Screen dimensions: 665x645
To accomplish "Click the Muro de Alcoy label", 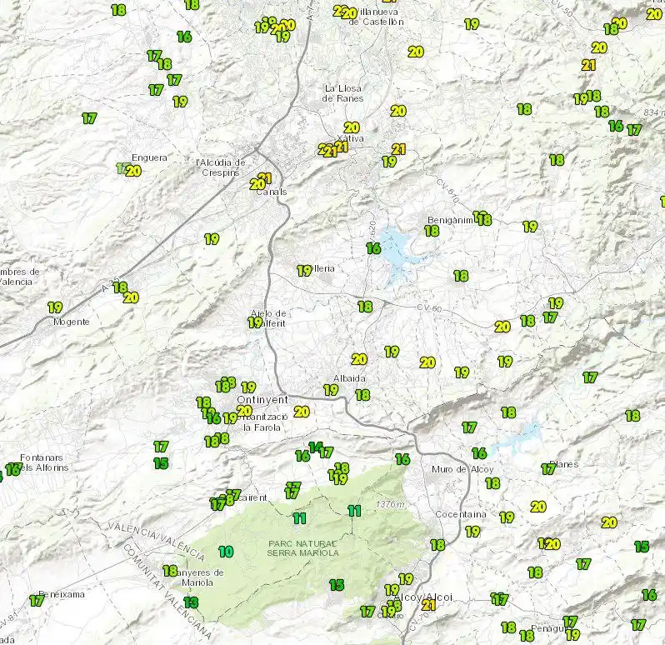I will click(x=462, y=469).
